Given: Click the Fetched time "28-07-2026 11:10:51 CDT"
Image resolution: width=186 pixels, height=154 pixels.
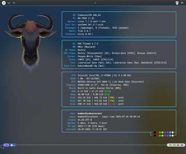Looking at the screenshot, I should click(x=92, y=129).
